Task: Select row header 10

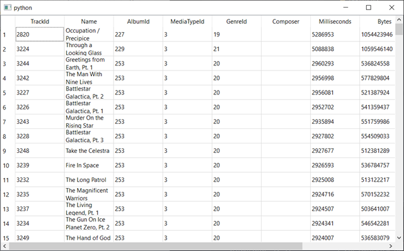Action: point(8,165)
